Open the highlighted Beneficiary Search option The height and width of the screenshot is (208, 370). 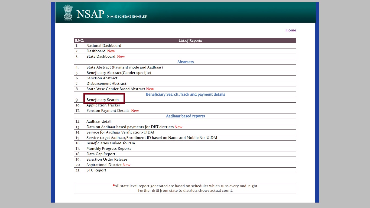tap(102, 100)
